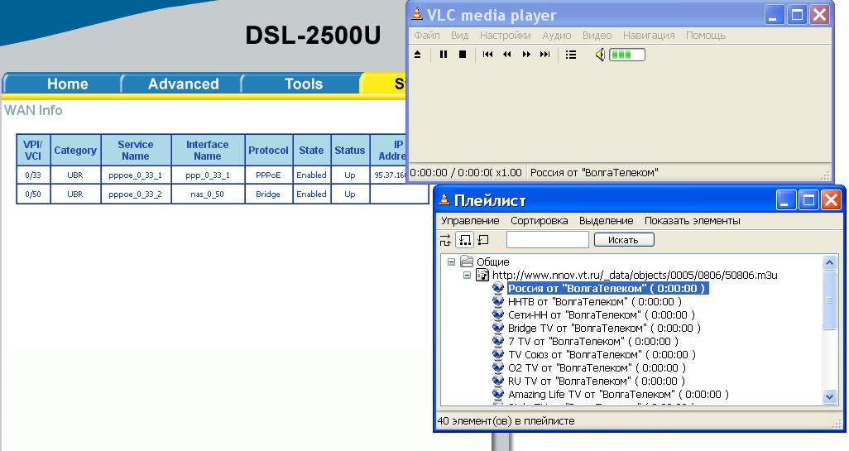
Task: Adjust the green volume slider in VLC
Action: [x=627, y=55]
